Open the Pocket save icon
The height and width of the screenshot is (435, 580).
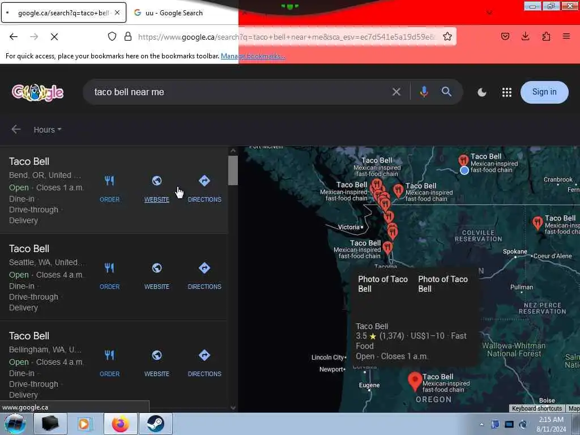(x=505, y=36)
